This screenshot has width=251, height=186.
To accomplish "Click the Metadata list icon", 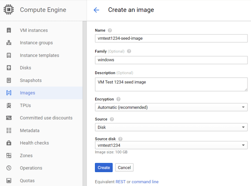I will [x=9, y=130].
